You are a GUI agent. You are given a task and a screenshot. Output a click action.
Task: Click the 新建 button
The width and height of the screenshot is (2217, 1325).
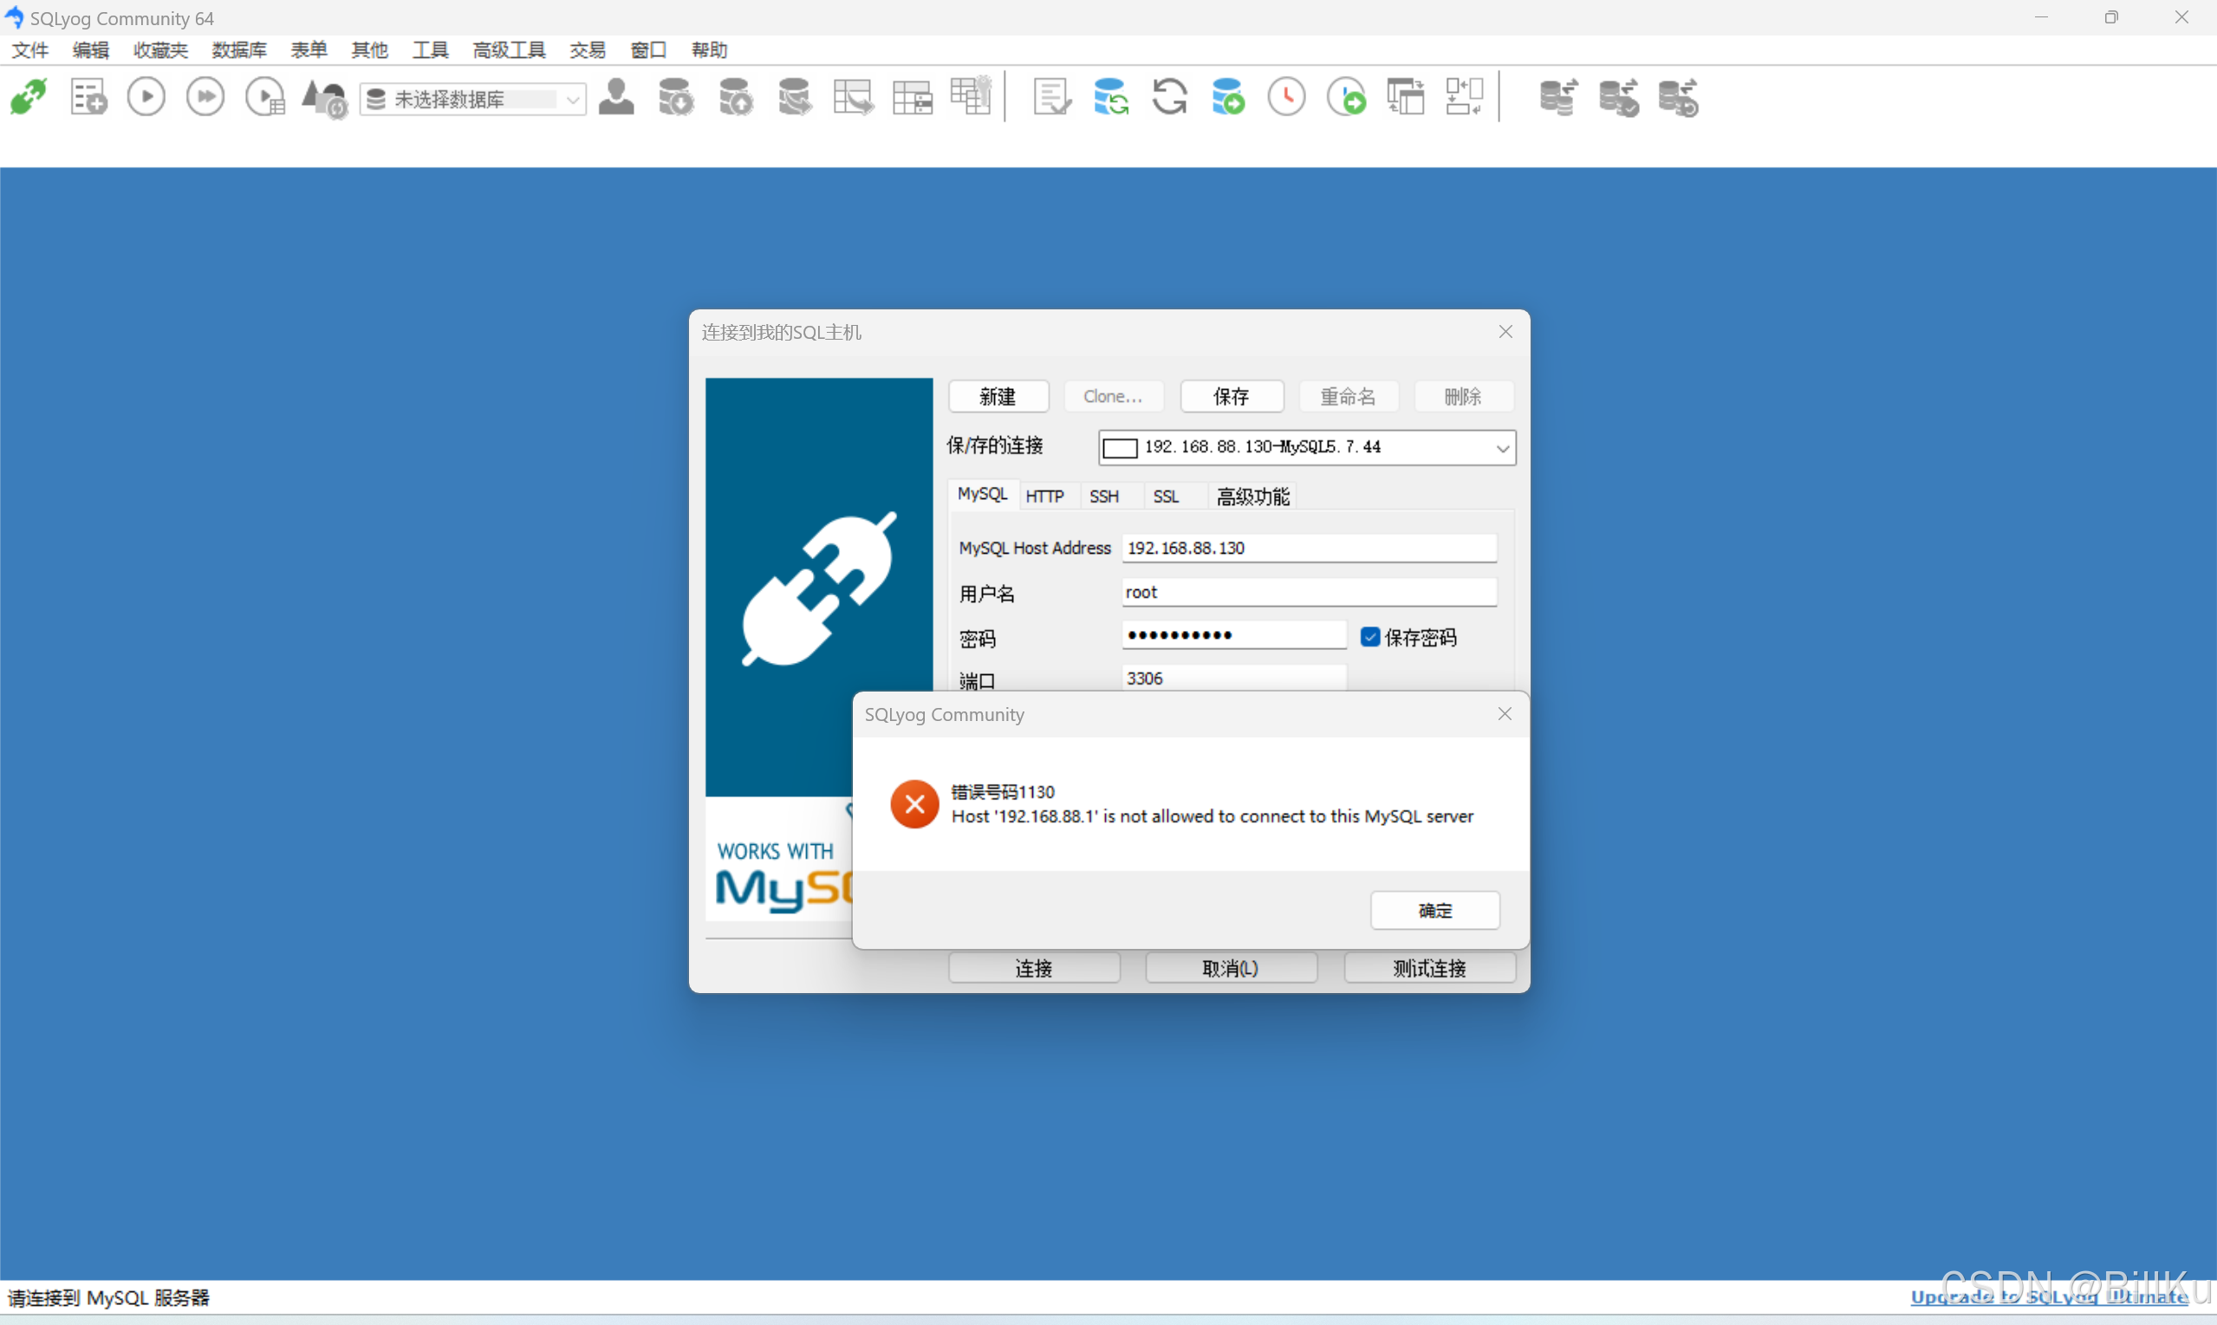998,396
